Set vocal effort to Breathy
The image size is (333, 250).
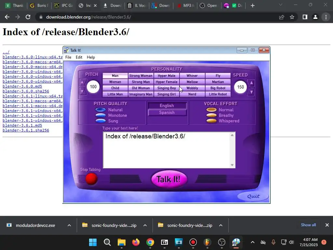[x=211, y=115]
